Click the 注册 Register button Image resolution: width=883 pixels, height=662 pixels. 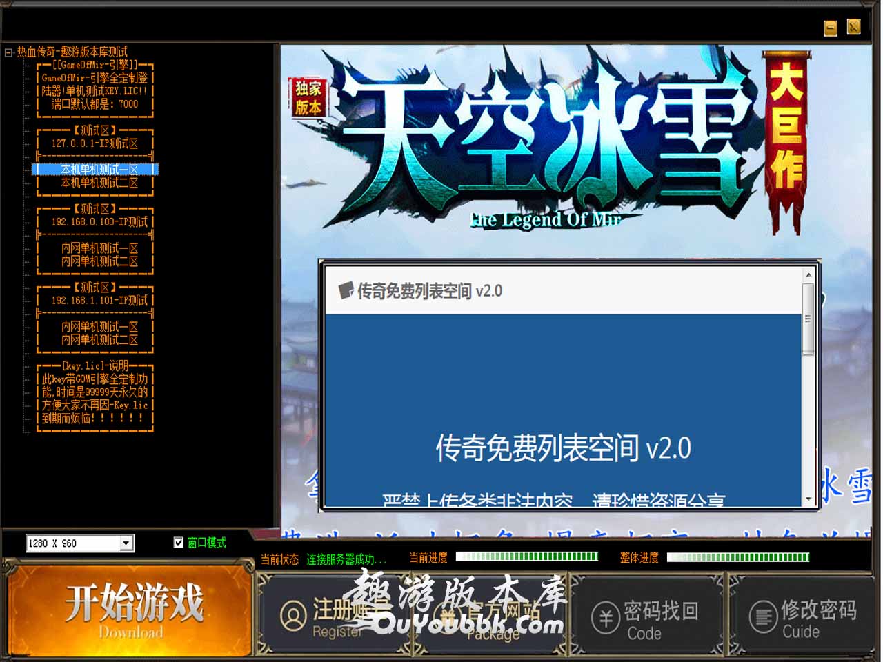[334, 616]
